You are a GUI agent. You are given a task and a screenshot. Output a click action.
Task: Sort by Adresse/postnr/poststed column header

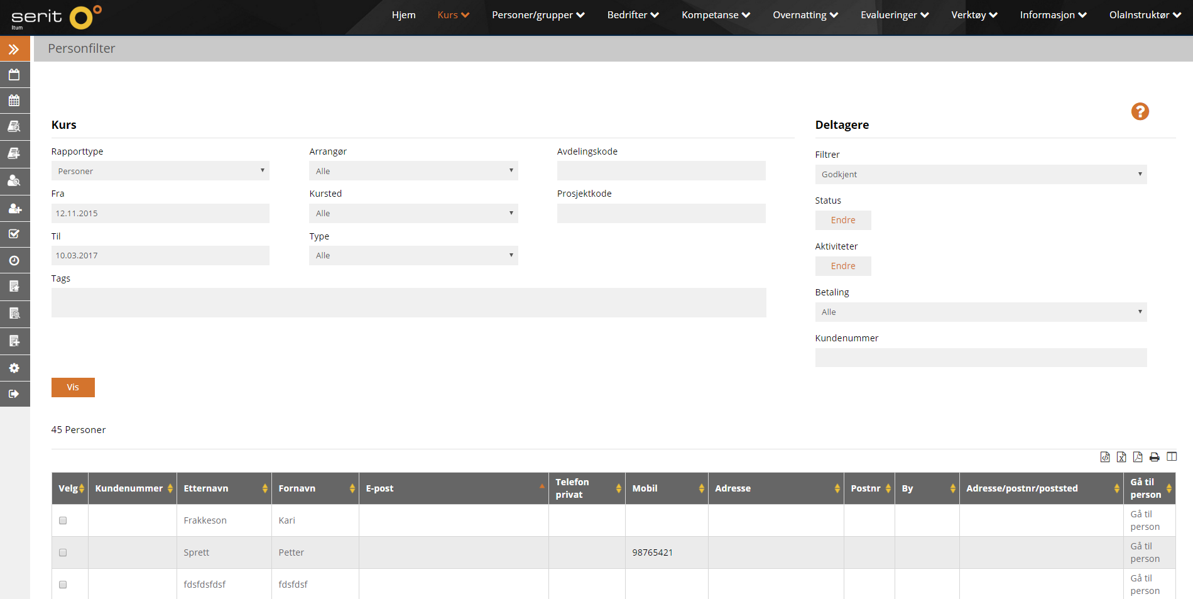(x=1041, y=488)
